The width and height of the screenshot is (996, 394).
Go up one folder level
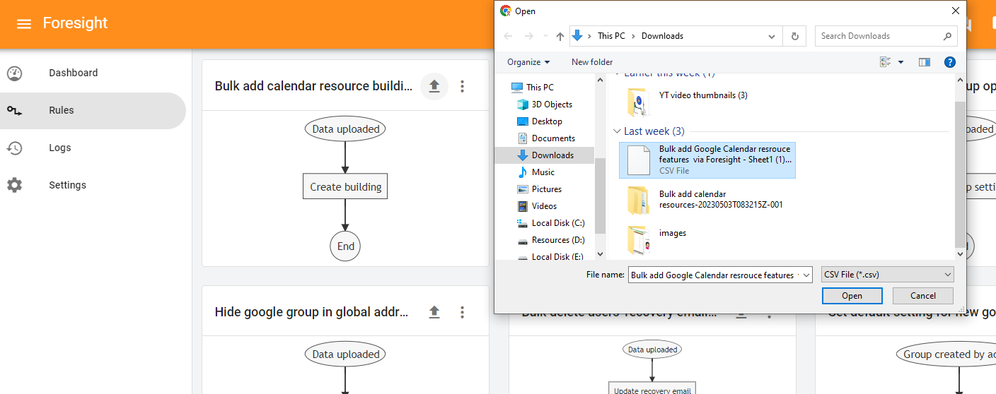coord(560,36)
